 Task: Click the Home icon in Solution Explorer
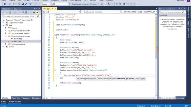click(10, 12)
